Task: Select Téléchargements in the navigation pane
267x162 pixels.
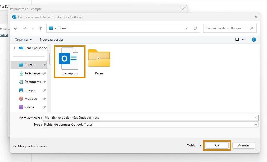Action: click(33, 73)
